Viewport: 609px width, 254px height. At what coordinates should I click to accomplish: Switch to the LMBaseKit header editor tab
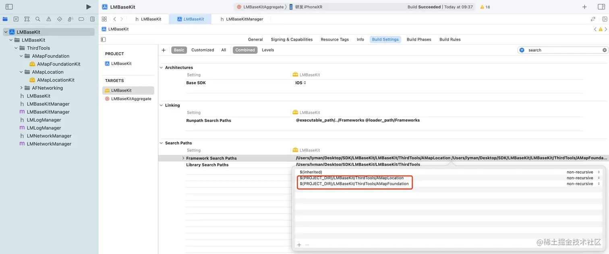(x=148, y=19)
